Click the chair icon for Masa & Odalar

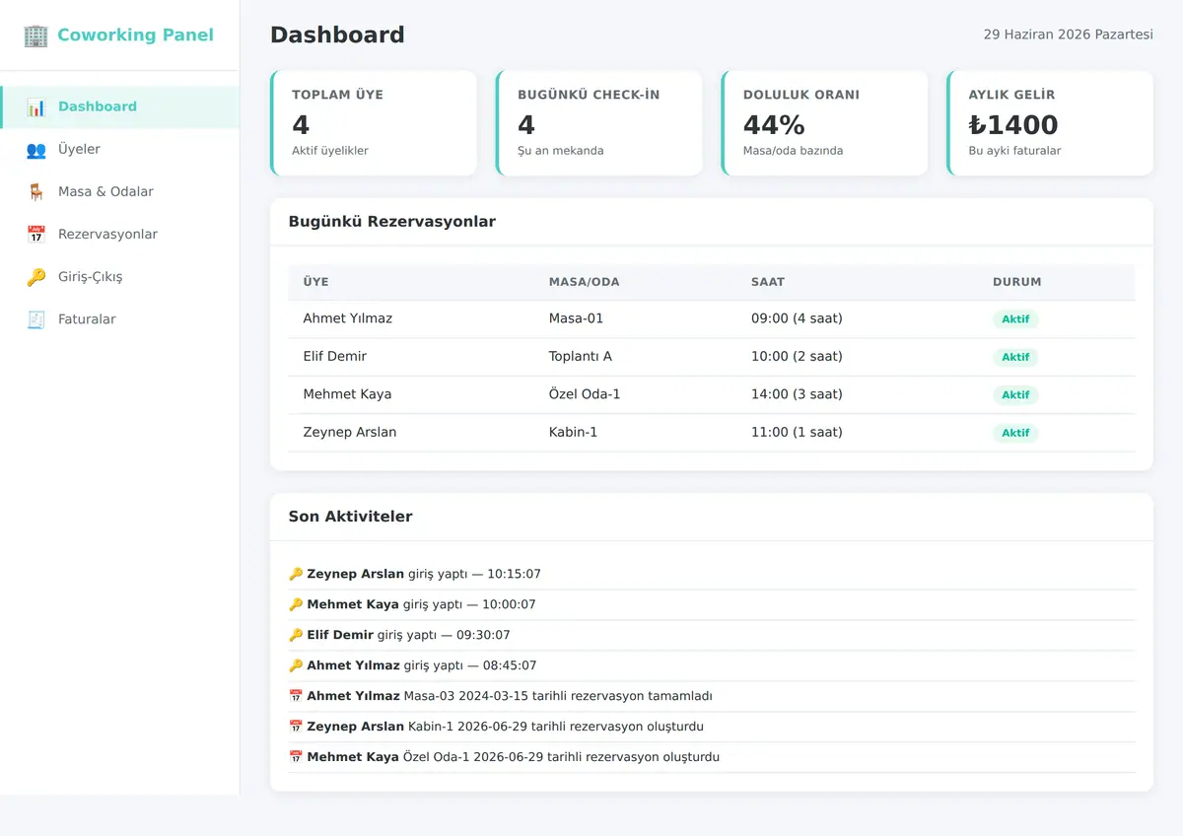[36, 192]
